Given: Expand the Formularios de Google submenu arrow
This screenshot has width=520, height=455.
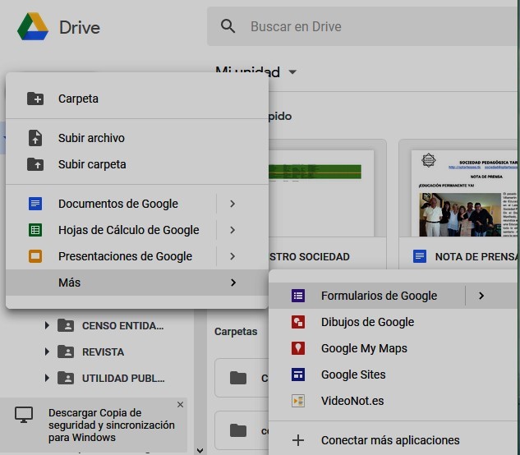Looking at the screenshot, I should point(481,296).
